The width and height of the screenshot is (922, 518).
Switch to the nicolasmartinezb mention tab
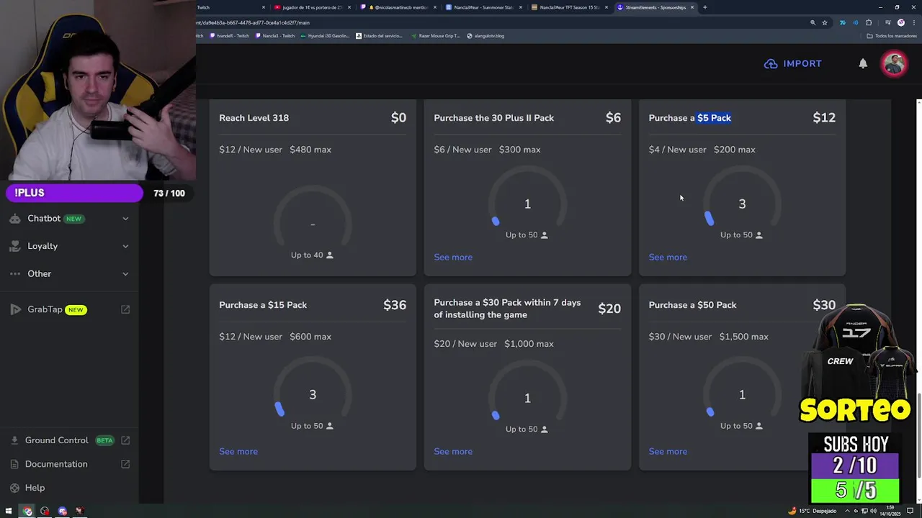[x=398, y=7]
